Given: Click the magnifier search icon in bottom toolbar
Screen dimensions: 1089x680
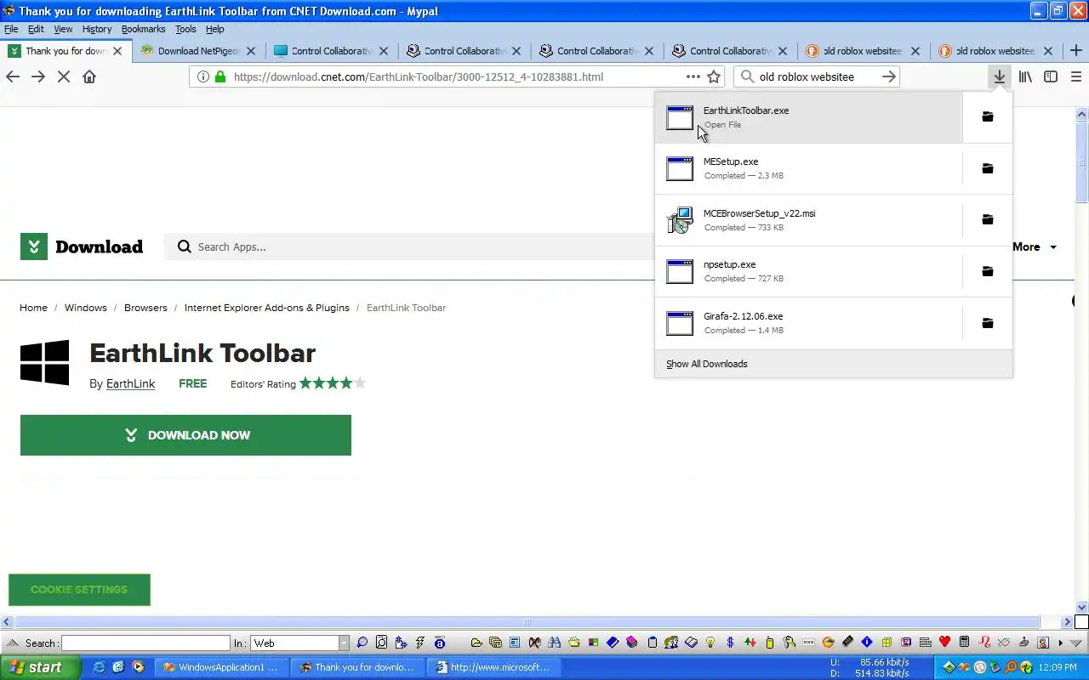Looking at the screenshot, I should tap(362, 643).
